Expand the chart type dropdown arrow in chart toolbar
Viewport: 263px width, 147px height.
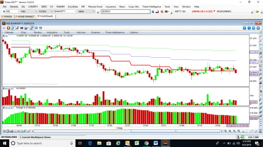pyautogui.click(x=29, y=28)
